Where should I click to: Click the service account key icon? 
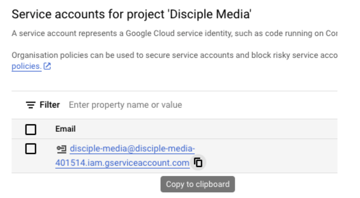coord(61,149)
